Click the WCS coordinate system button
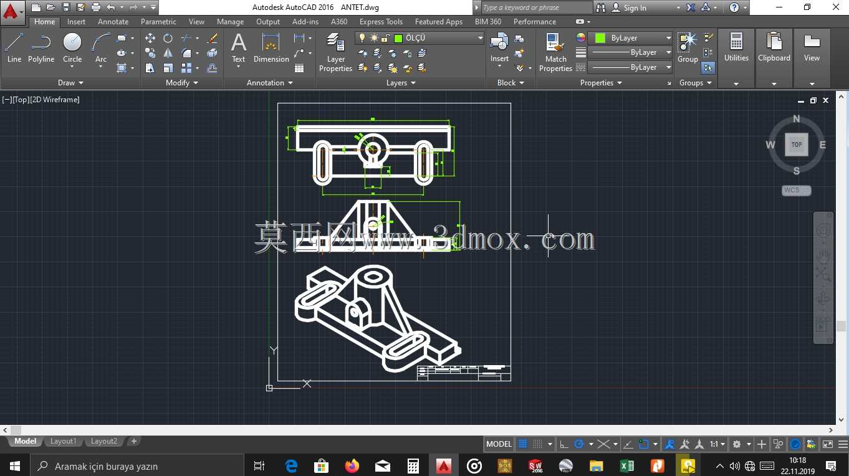Image resolution: width=849 pixels, height=476 pixels. point(797,190)
